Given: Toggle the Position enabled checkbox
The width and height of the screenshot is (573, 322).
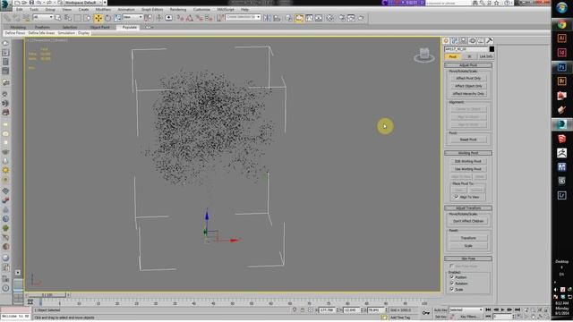Looking at the screenshot, I should [x=451, y=277].
